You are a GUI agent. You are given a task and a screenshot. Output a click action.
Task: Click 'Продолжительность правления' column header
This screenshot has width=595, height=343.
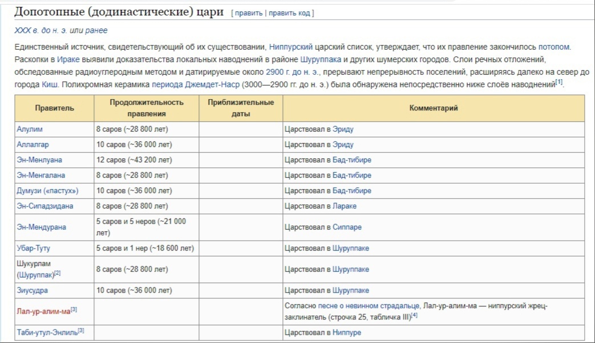147,108
